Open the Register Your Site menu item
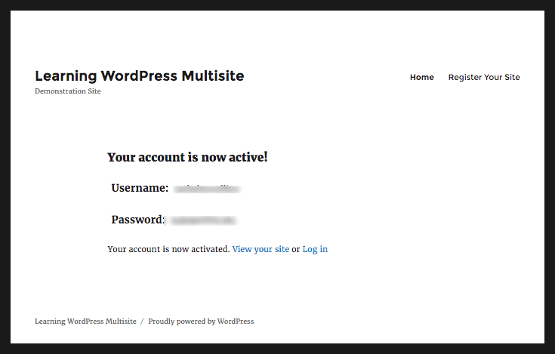The width and height of the screenshot is (555, 354). click(484, 77)
